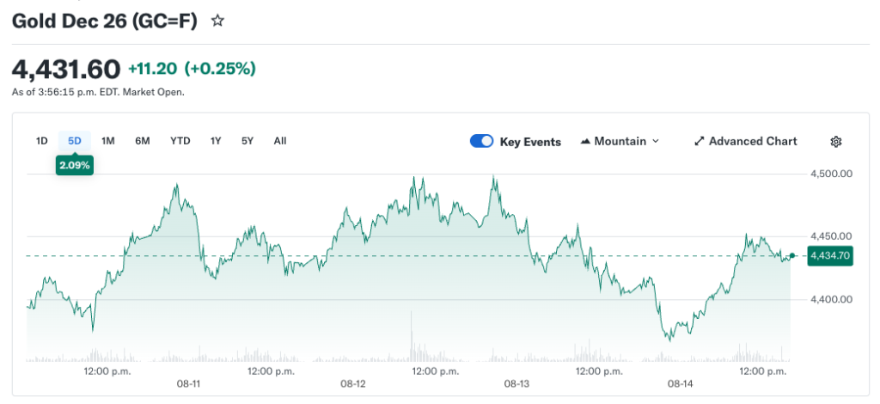This screenshot has width=880, height=404.
Task: Click the Gold Dec 26 (GC=F) title
Action: point(105,21)
